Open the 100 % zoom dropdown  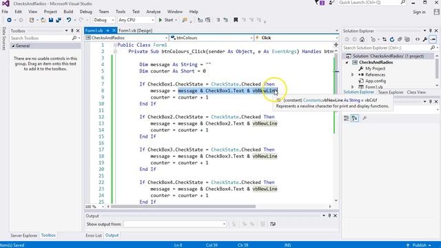click(103, 207)
